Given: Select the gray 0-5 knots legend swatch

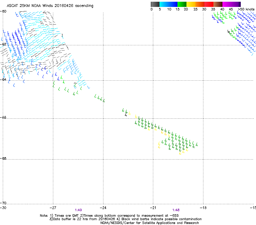Looking at the screenshot, I should click(x=155, y=4).
